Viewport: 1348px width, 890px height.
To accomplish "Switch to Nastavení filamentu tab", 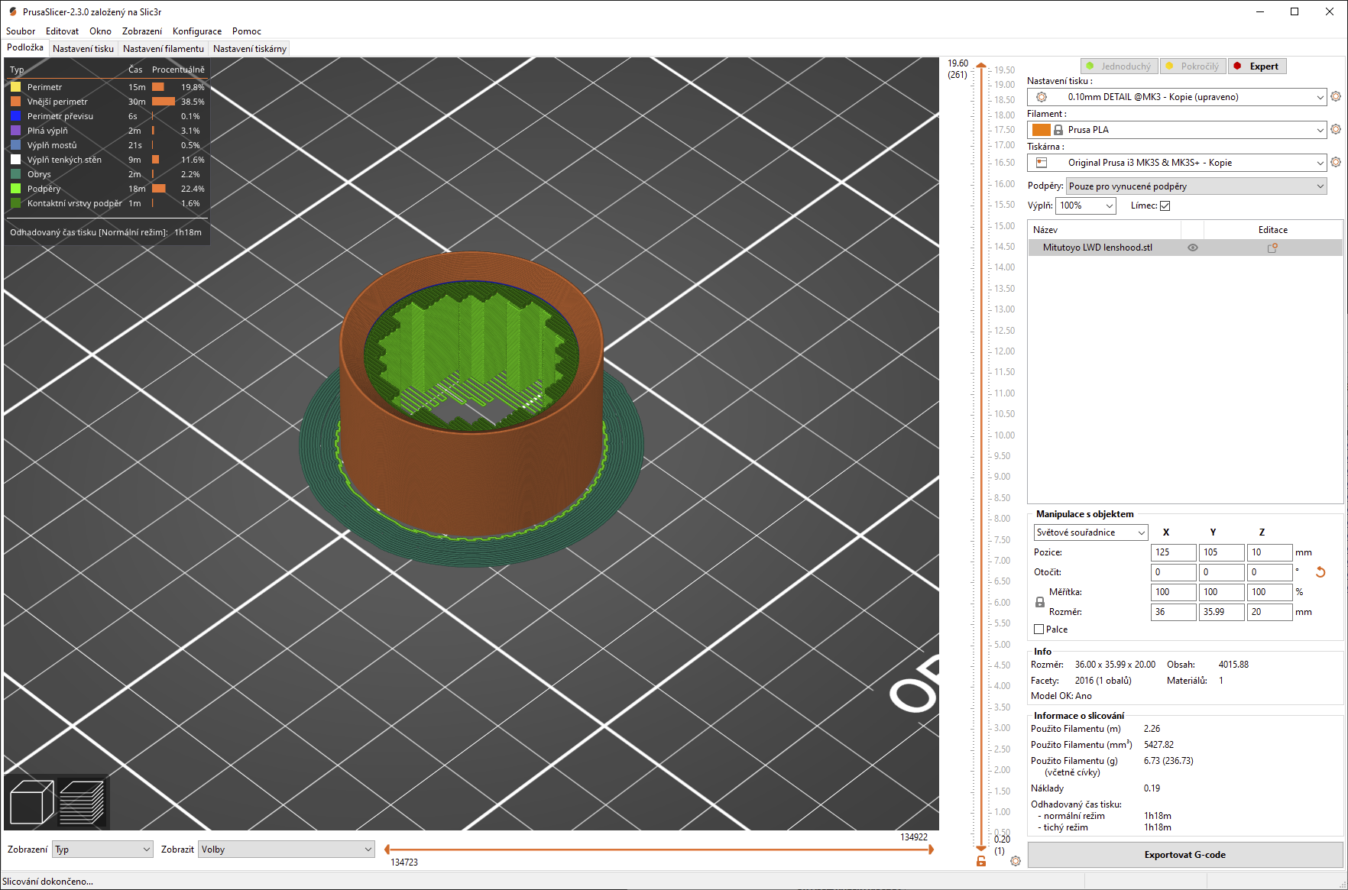I will (x=164, y=49).
